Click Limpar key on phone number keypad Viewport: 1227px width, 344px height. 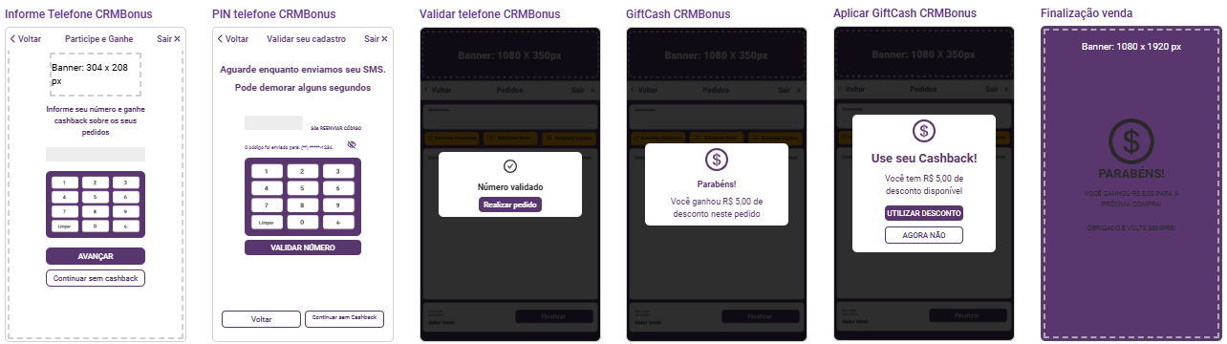click(65, 226)
